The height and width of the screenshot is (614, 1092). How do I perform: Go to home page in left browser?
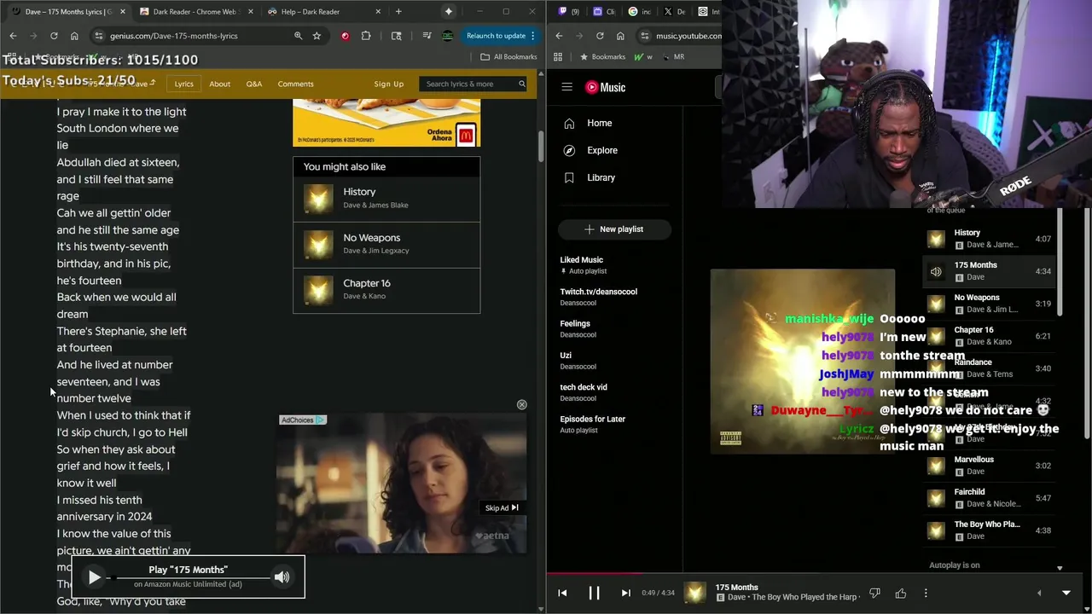click(74, 36)
